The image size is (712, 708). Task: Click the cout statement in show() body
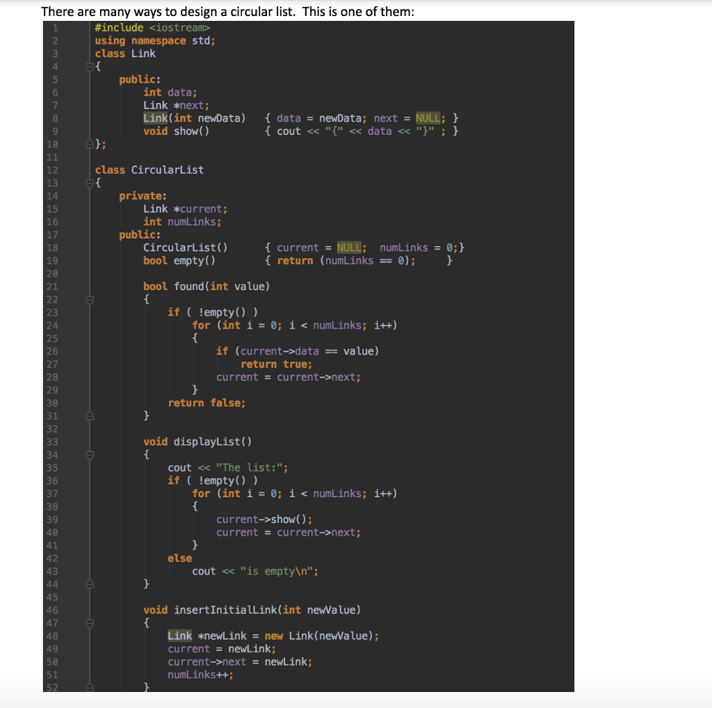click(x=362, y=131)
